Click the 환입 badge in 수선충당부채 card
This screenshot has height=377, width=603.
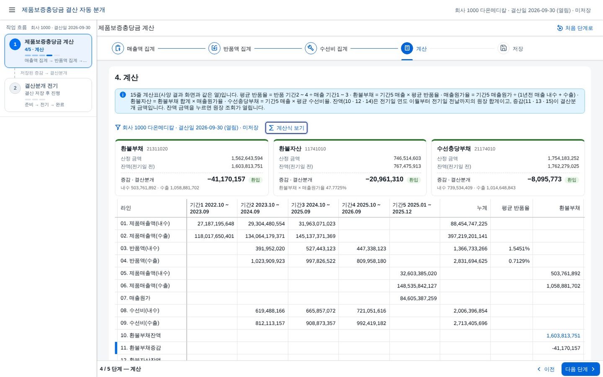coord(572,180)
